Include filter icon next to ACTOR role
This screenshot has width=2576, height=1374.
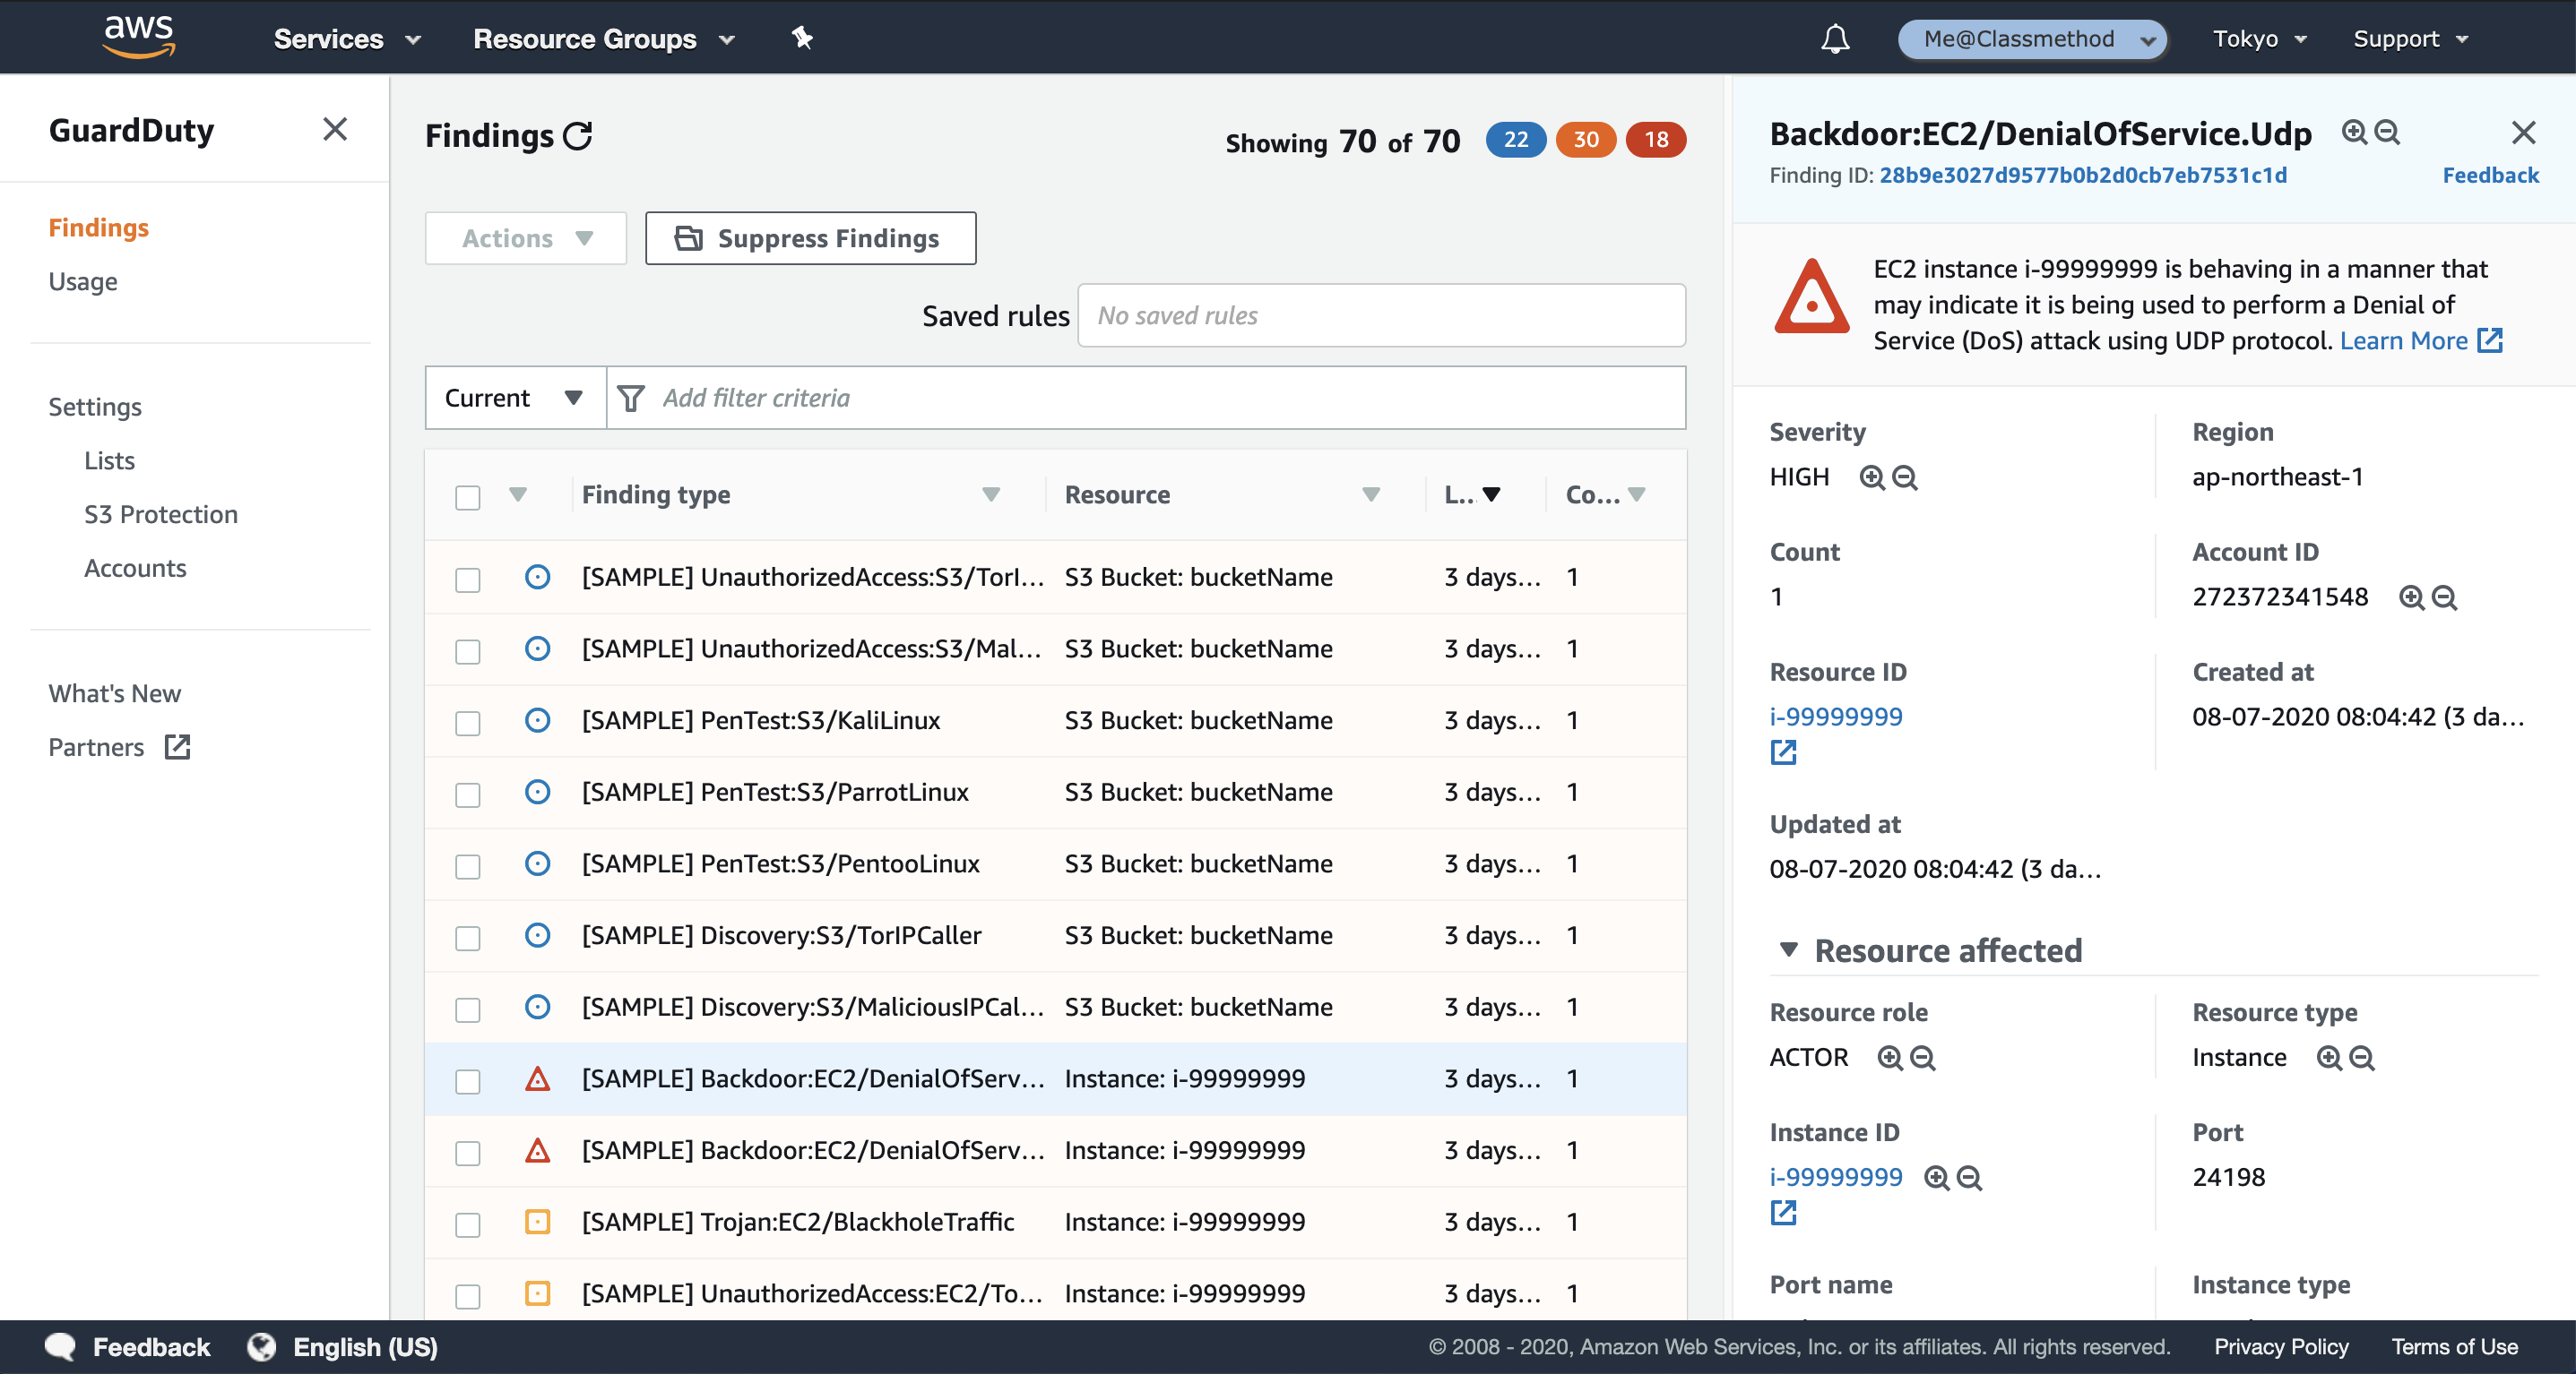(1890, 1058)
